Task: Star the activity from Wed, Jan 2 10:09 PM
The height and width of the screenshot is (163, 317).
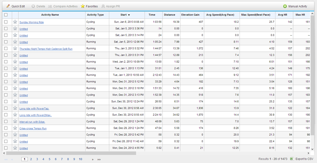Action: click(15, 62)
